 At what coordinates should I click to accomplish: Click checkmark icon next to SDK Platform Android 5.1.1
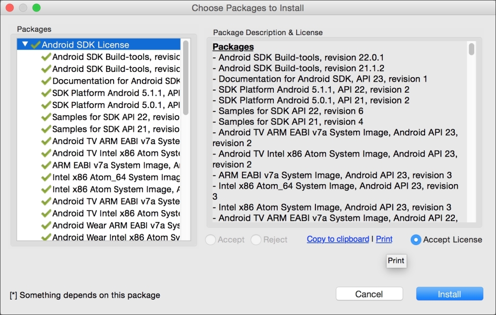[46, 93]
